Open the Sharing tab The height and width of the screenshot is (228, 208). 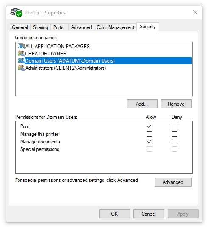pos(41,27)
